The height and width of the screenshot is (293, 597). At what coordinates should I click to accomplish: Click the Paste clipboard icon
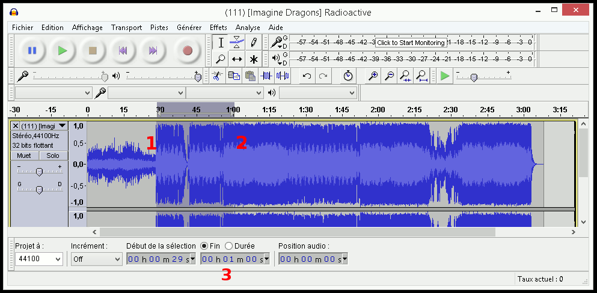click(250, 76)
